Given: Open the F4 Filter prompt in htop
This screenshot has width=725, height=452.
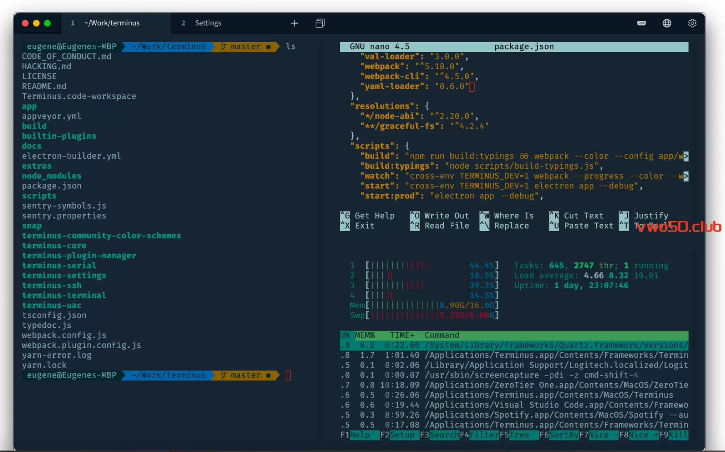Looking at the screenshot, I should pyautogui.click(x=484, y=435).
